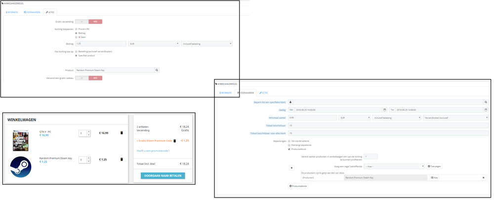Click the Vereist aantal producten quantity field
The width and height of the screenshot is (494, 200).
pos(370,157)
